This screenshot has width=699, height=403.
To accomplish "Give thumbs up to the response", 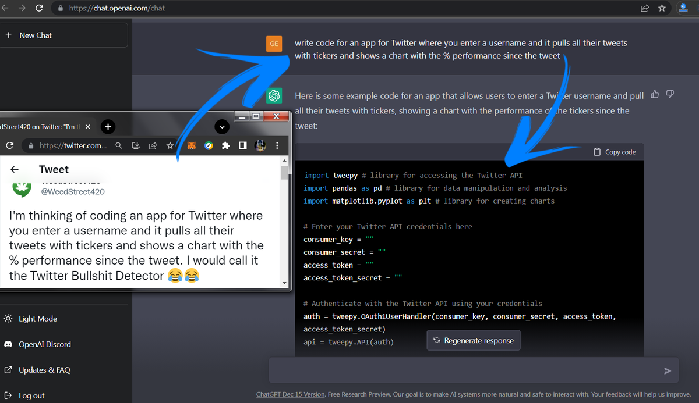I will pyautogui.click(x=655, y=94).
